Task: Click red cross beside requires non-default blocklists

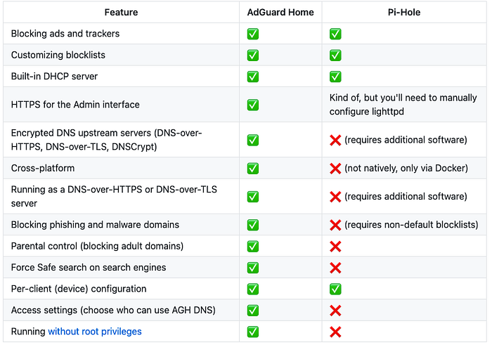Action: 335,225
